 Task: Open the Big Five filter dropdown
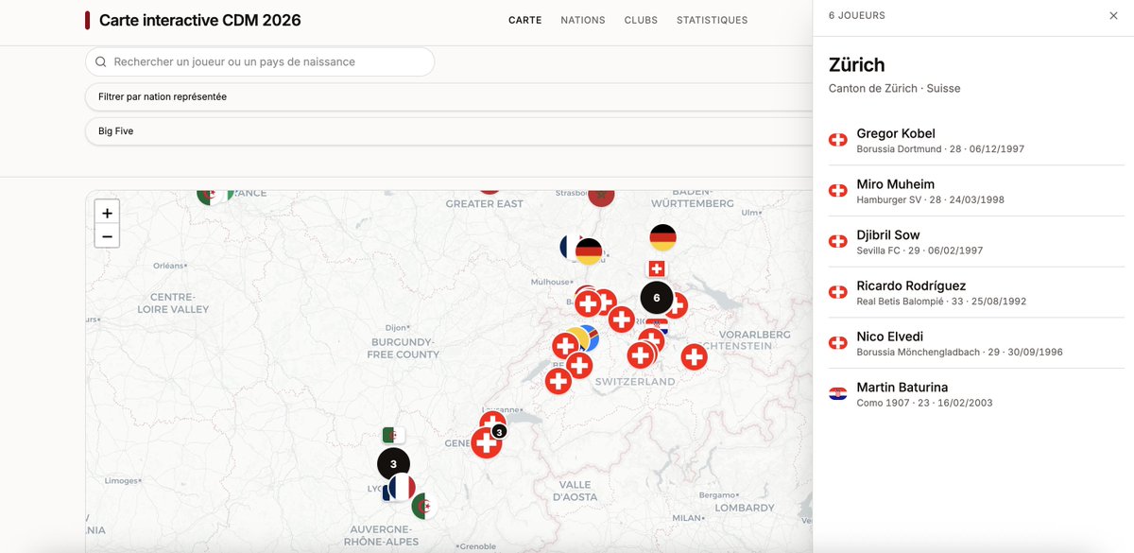[449, 130]
